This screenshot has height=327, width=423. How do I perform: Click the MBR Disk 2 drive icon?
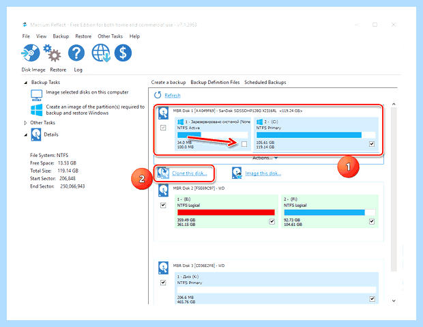163,190
